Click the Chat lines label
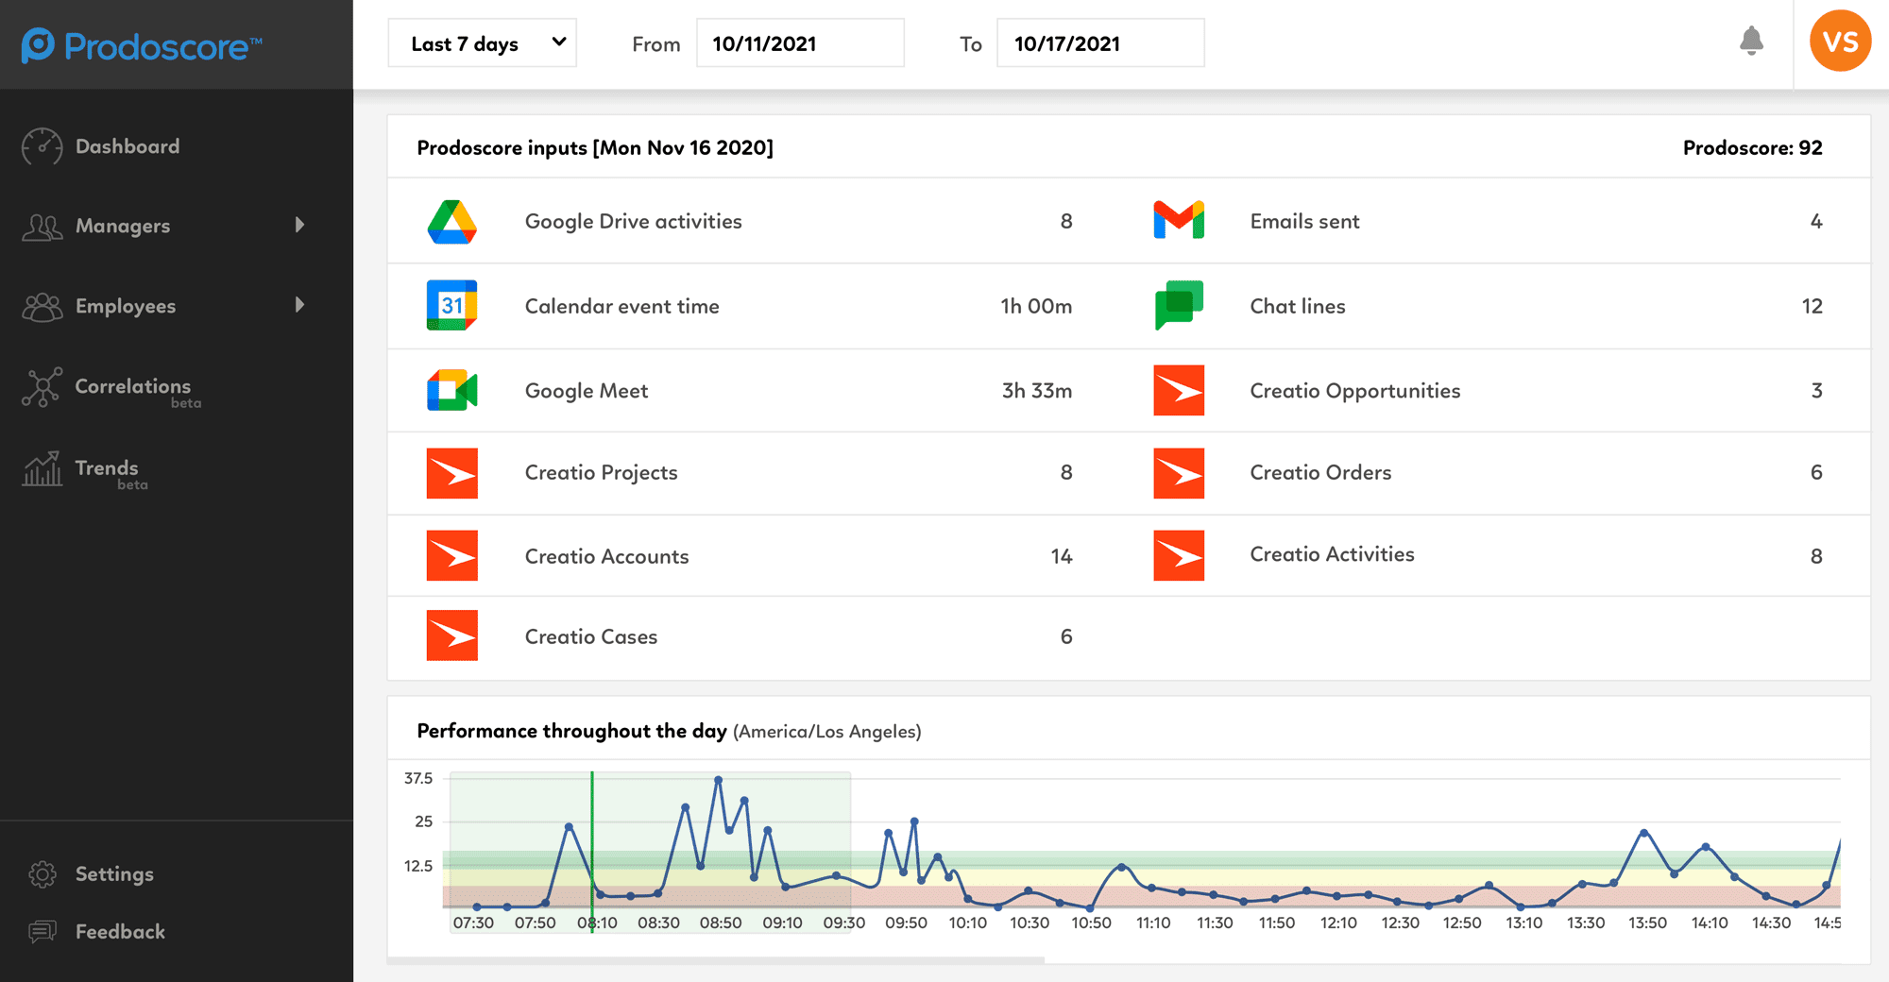 point(1297,306)
